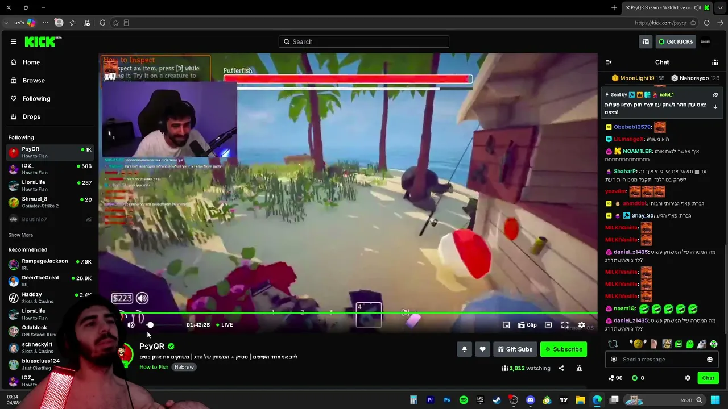The height and width of the screenshot is (409, 728).
Task: Open PsyQR channel in Following list
Action: (x=49, y=152)
